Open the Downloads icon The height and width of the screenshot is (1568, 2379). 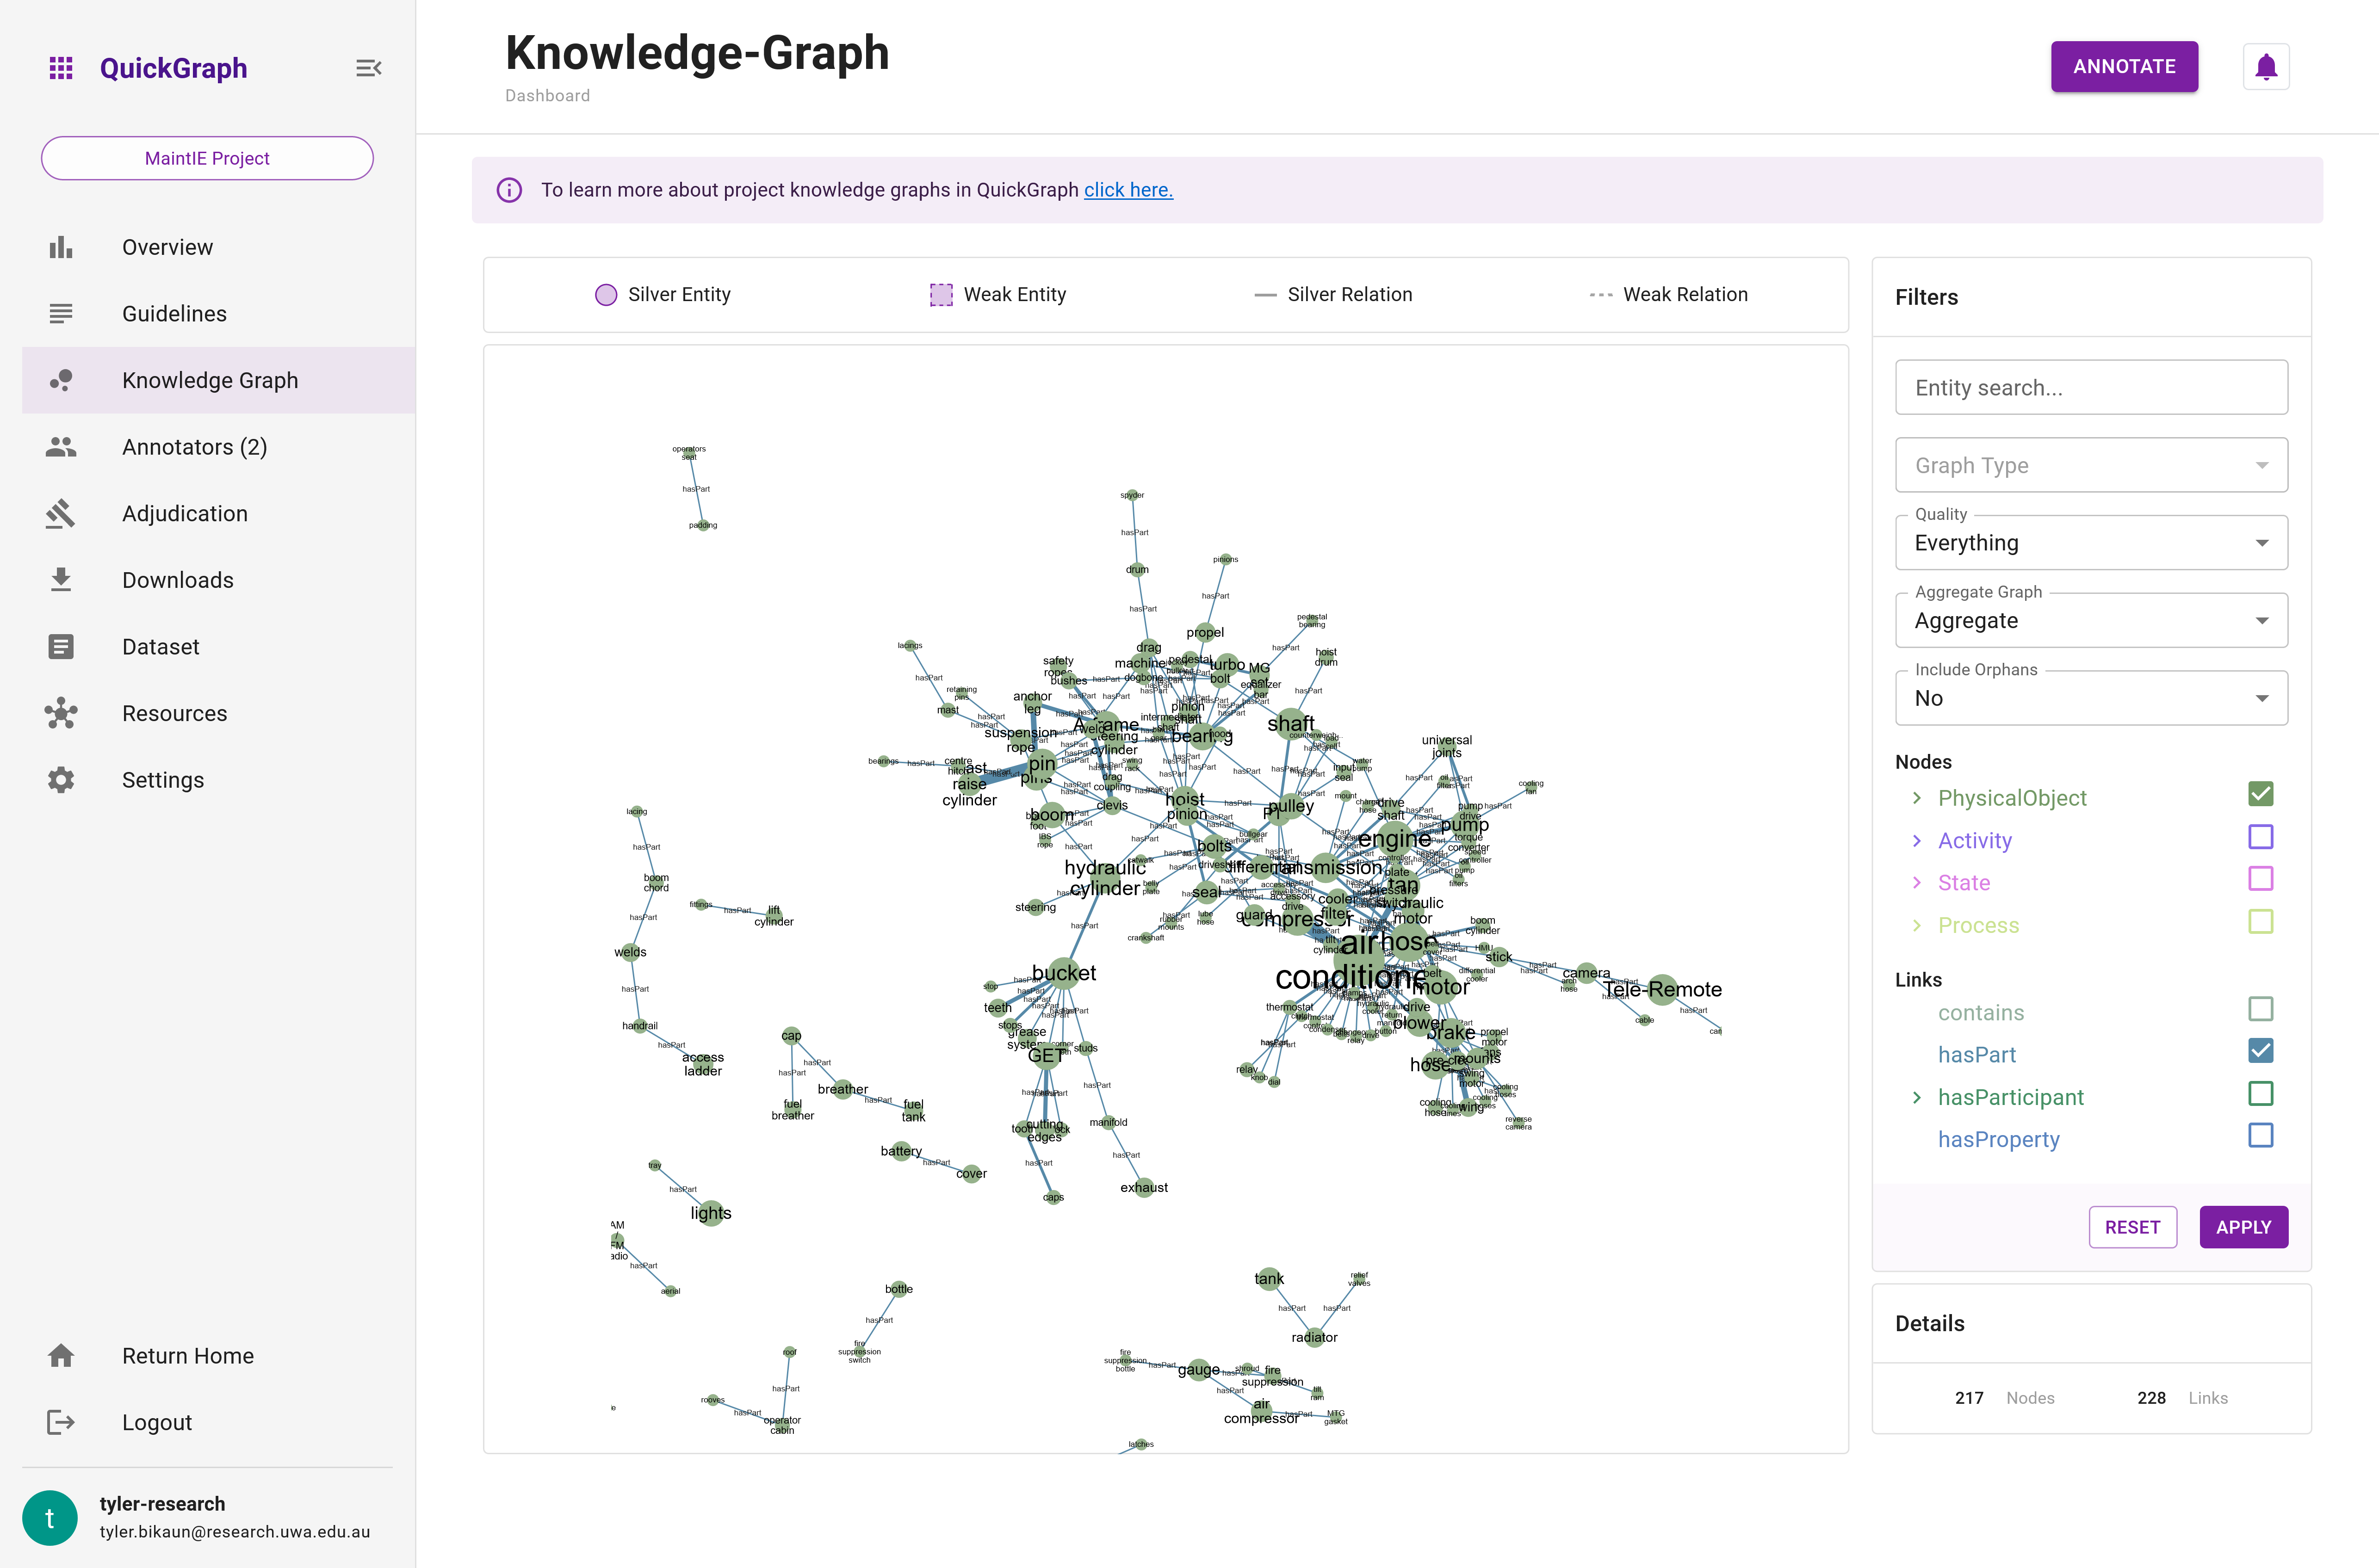(x=61, y=579)
